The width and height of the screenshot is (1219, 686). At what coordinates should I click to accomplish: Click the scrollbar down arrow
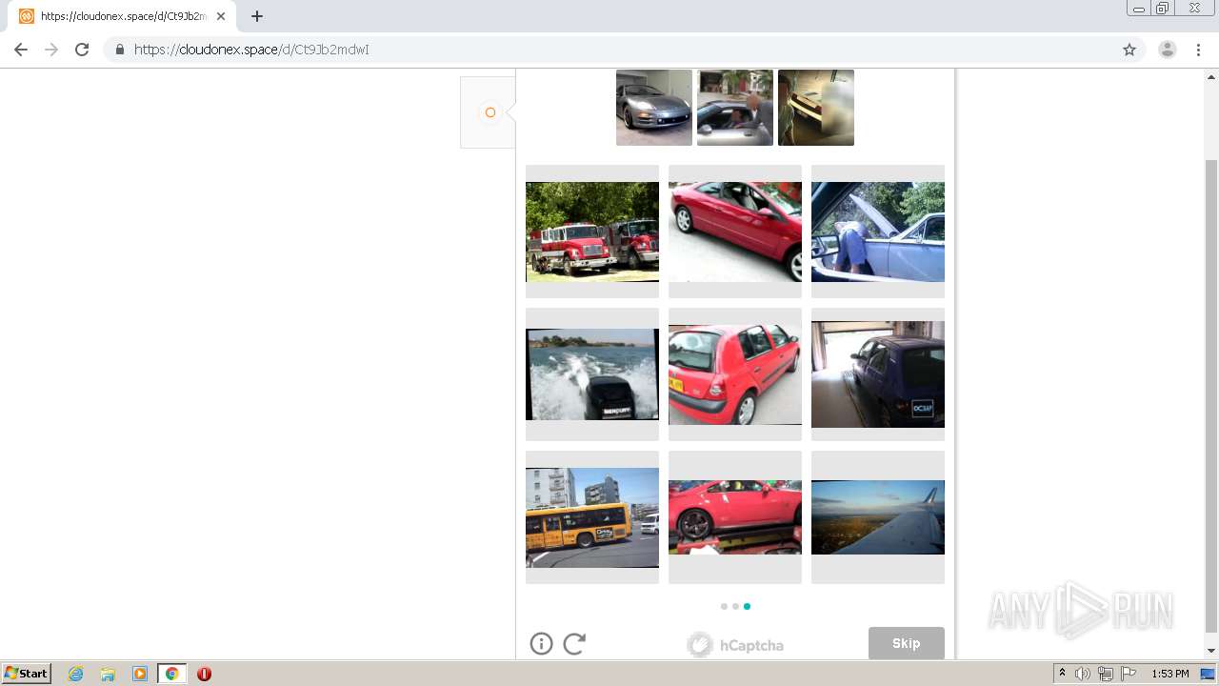tap(1211, 651)
